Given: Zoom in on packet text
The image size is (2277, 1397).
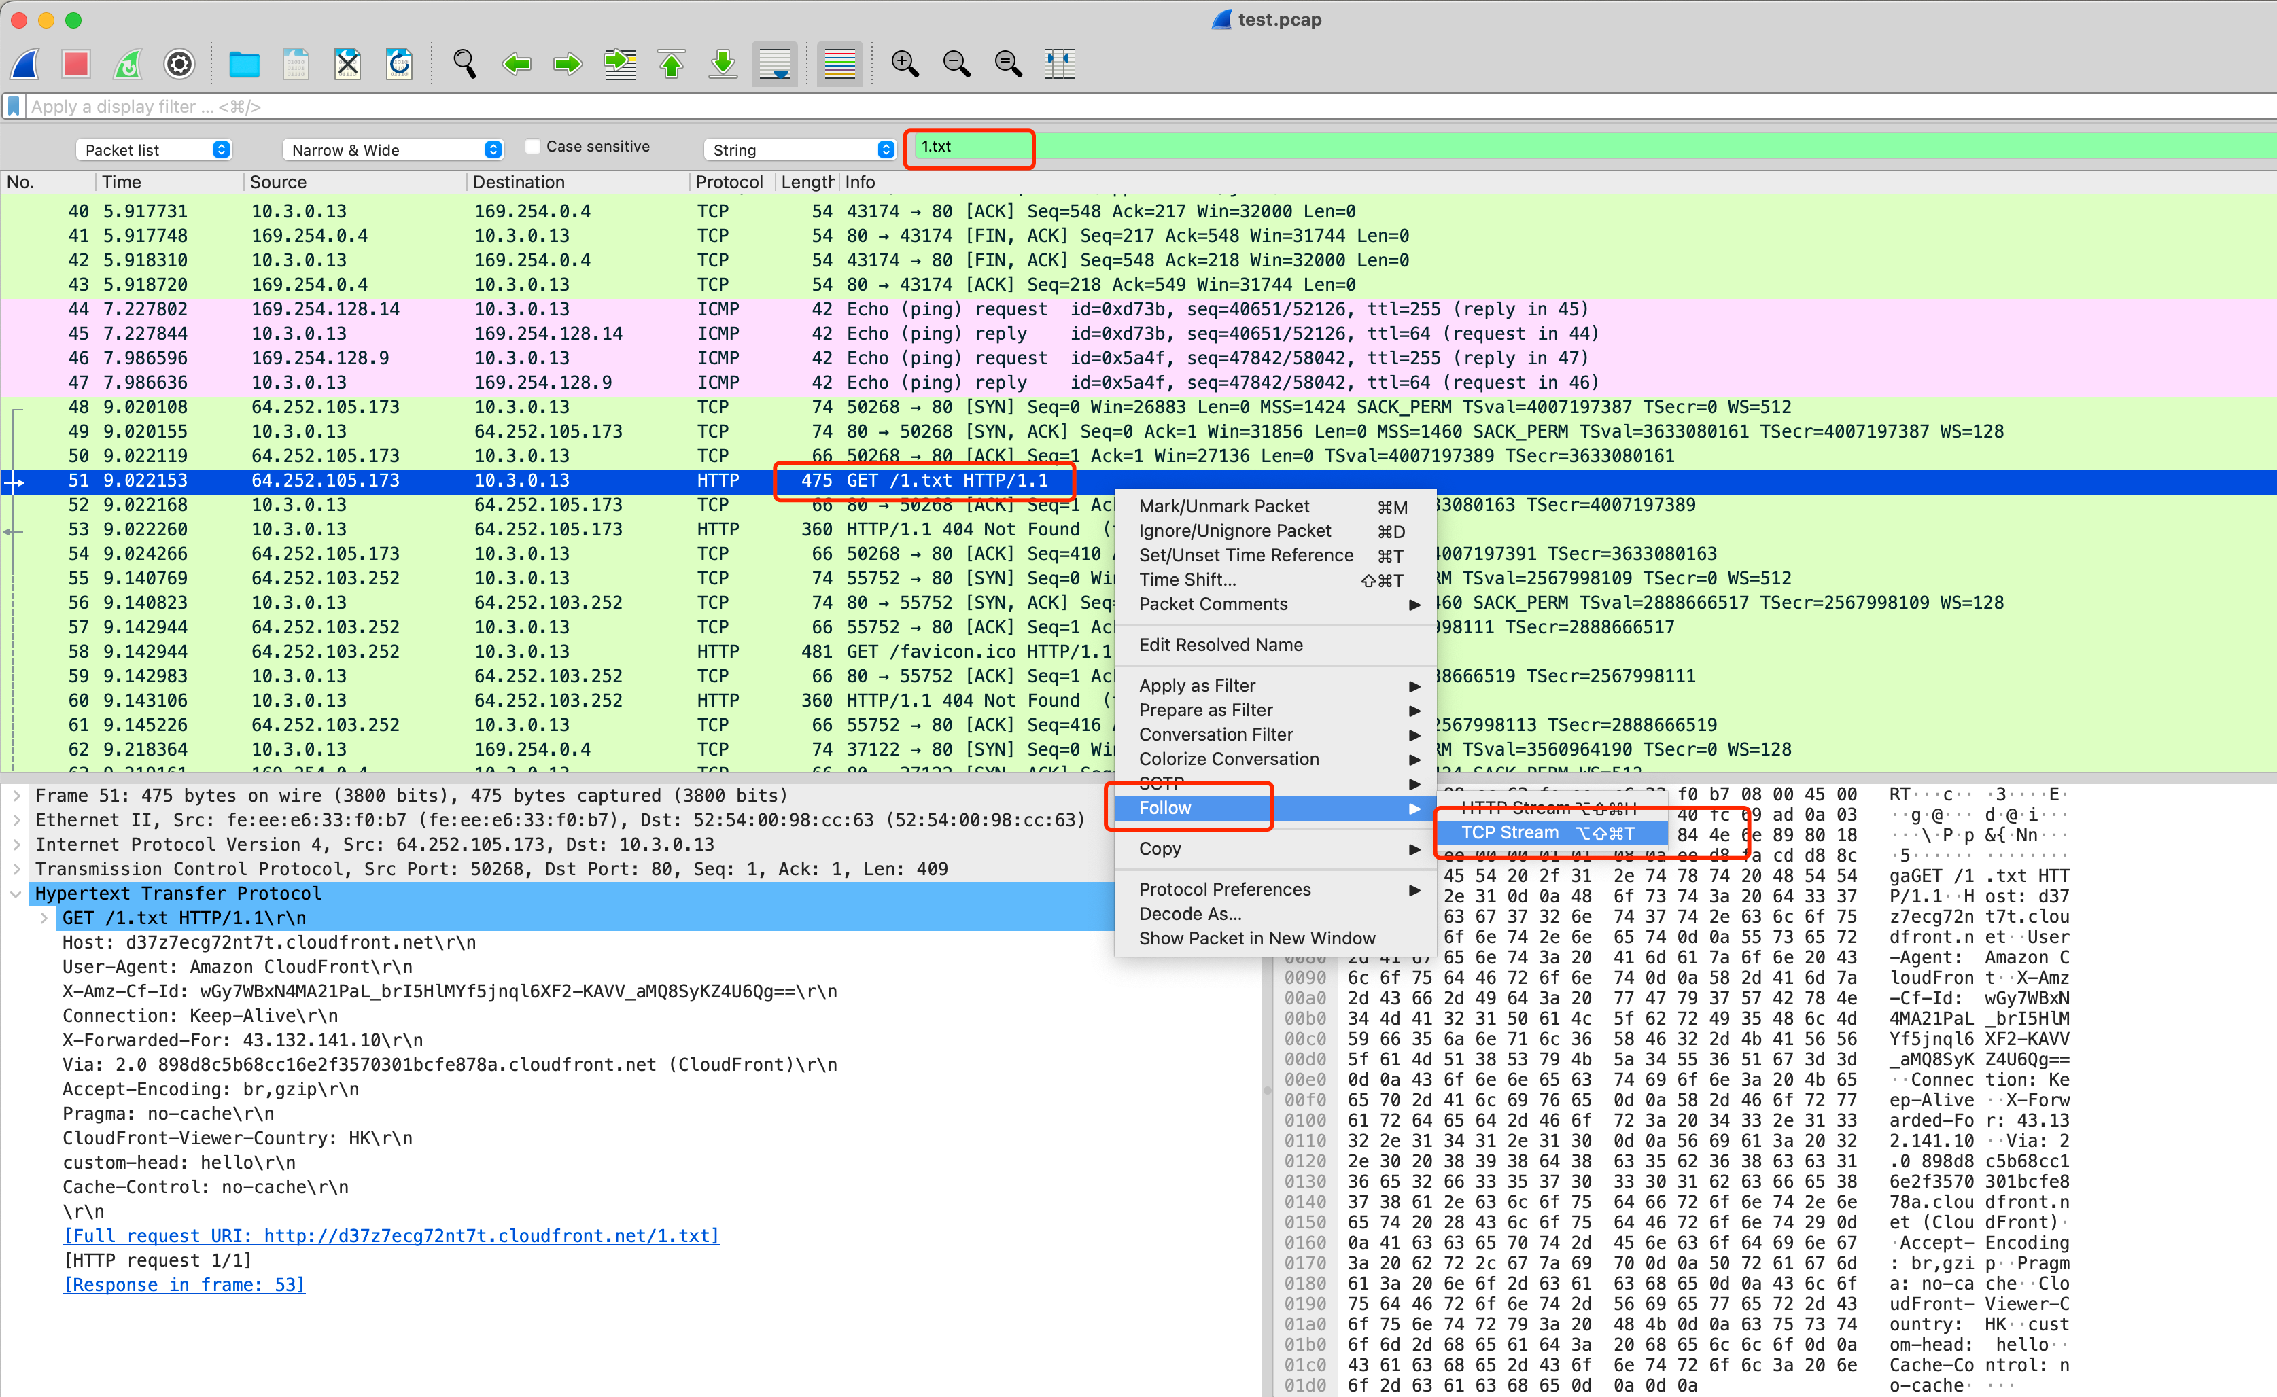Looking at the screenshot, I should pos(905,64).
